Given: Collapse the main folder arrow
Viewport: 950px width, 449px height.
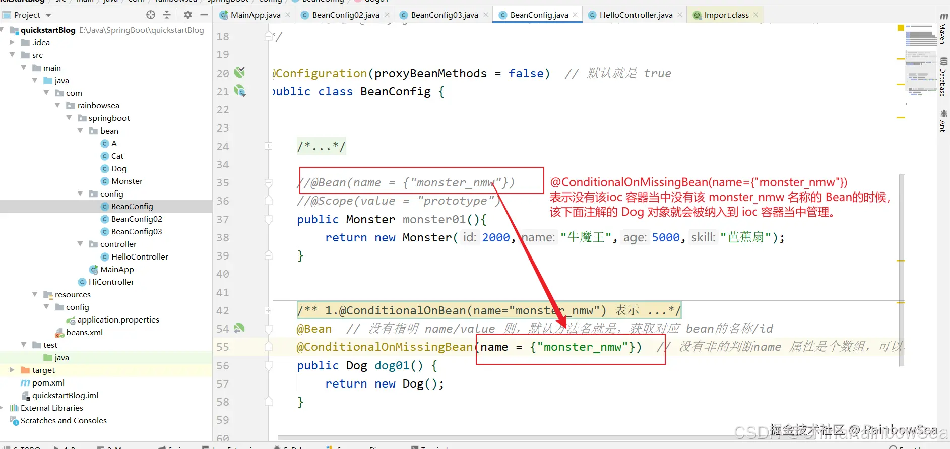Looking at the screenshot, I should point(24,68).
